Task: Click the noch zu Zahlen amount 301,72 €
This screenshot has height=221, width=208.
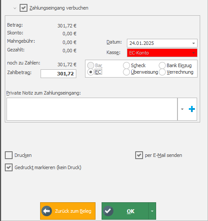Action: tap(67, 65)
